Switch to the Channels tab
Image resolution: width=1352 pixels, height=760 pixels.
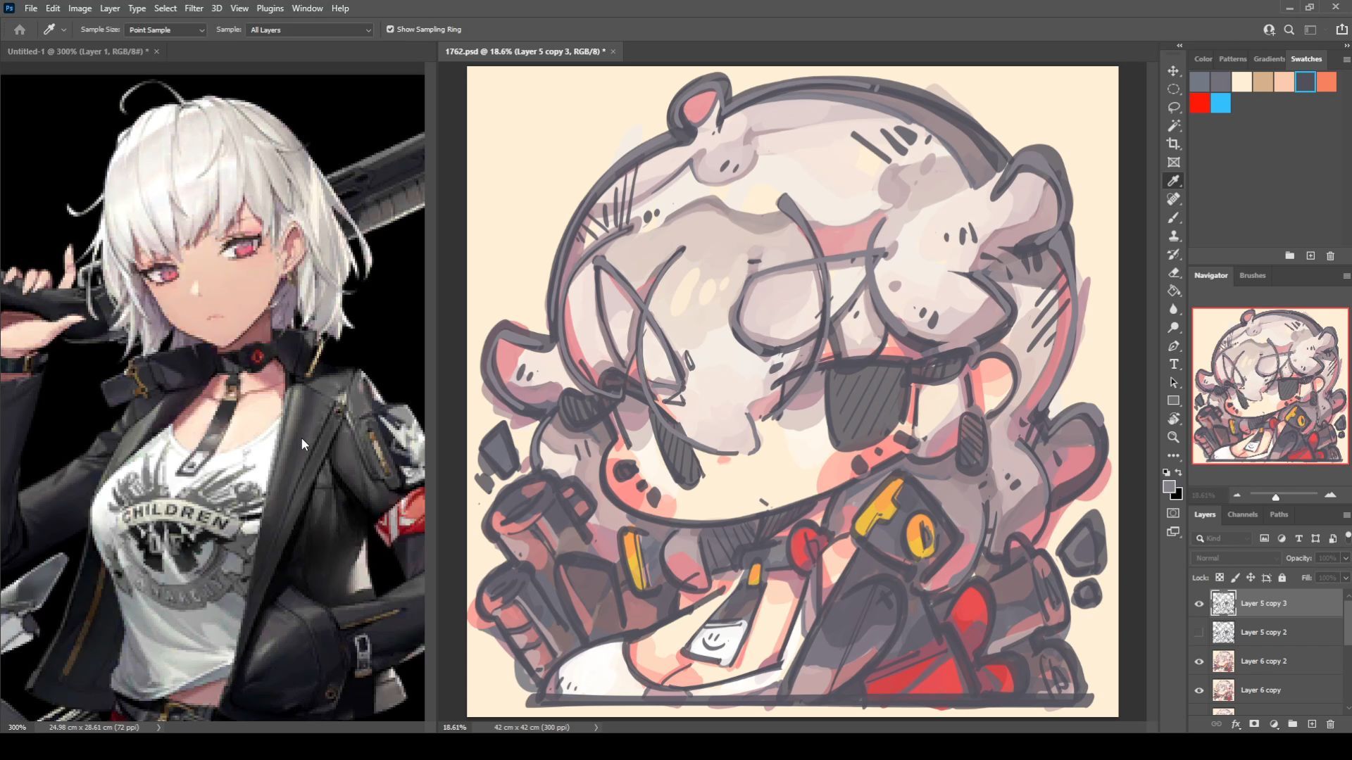point(1242,514)
